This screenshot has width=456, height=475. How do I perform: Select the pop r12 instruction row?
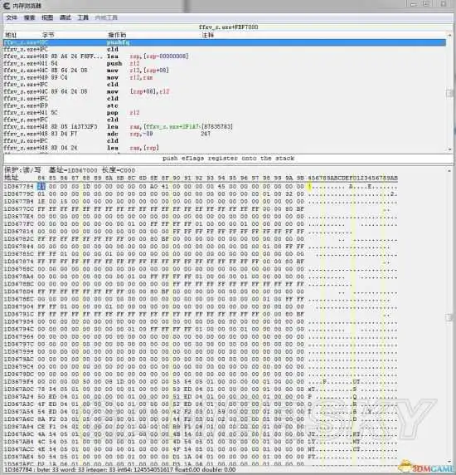[x=225, y=113]
